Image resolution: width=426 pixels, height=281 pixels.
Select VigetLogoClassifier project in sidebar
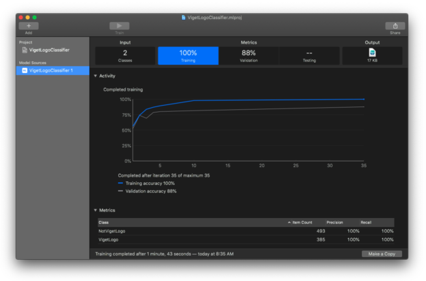(53, 50)
